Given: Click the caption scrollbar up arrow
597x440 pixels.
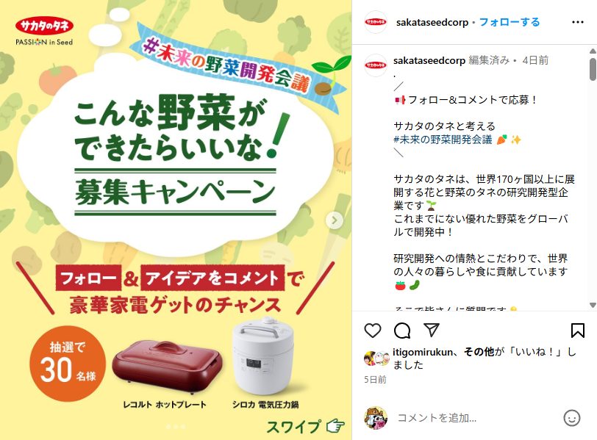Looking at the screenshot, I should point(593,51).
